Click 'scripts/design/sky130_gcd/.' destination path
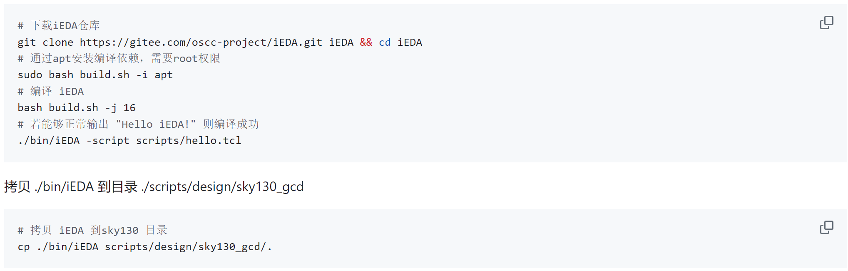848x271 pixels. 188,247
